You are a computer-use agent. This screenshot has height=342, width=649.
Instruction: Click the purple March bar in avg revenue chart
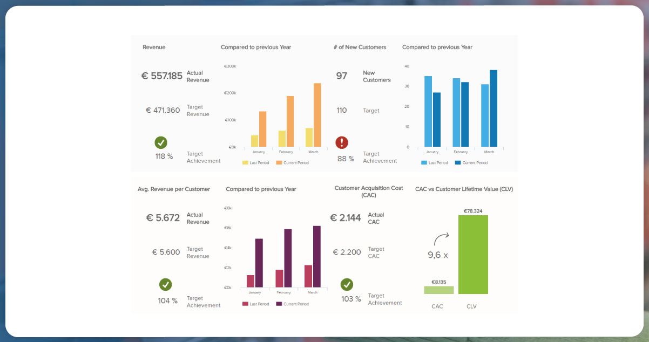tap(316, 257)
